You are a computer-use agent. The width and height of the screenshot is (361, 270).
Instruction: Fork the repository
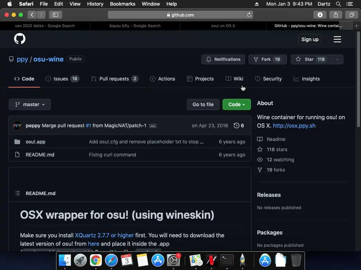(x=268, y=59)
